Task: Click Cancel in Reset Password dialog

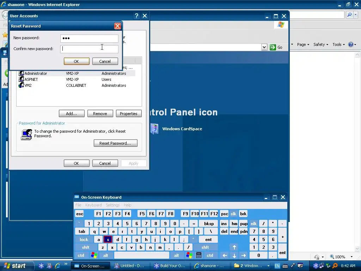Action: click(105, 61)
